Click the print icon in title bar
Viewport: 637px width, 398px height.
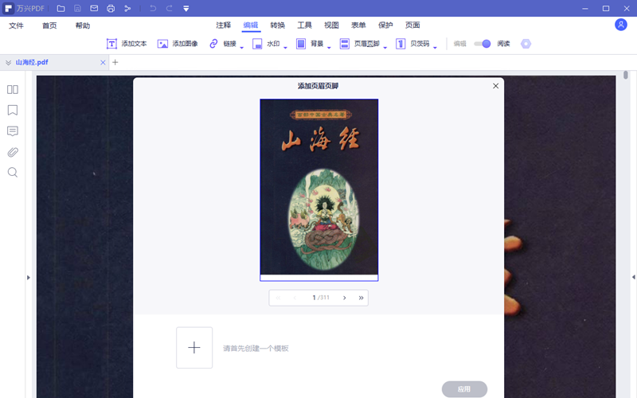(x=111, y=8)
